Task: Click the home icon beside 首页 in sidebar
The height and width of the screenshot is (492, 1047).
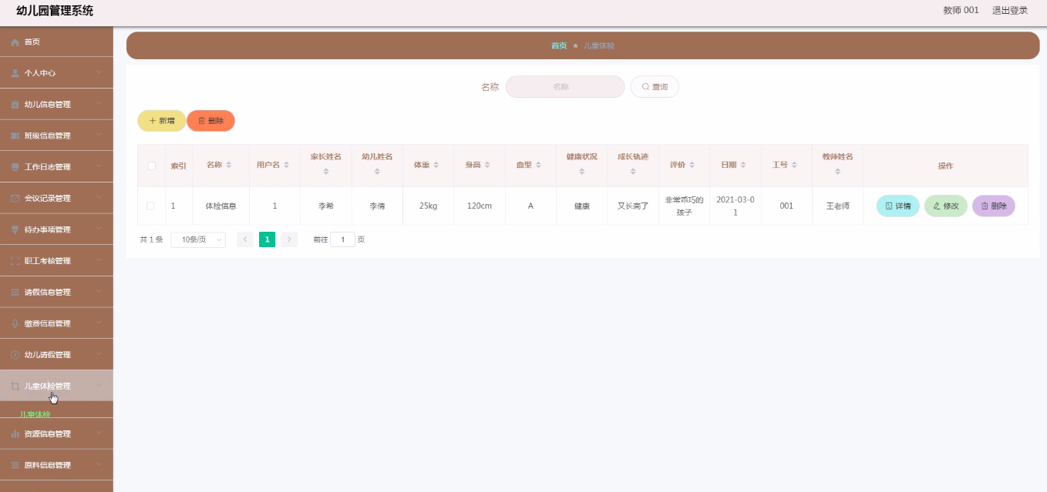Action: [15, 42]
